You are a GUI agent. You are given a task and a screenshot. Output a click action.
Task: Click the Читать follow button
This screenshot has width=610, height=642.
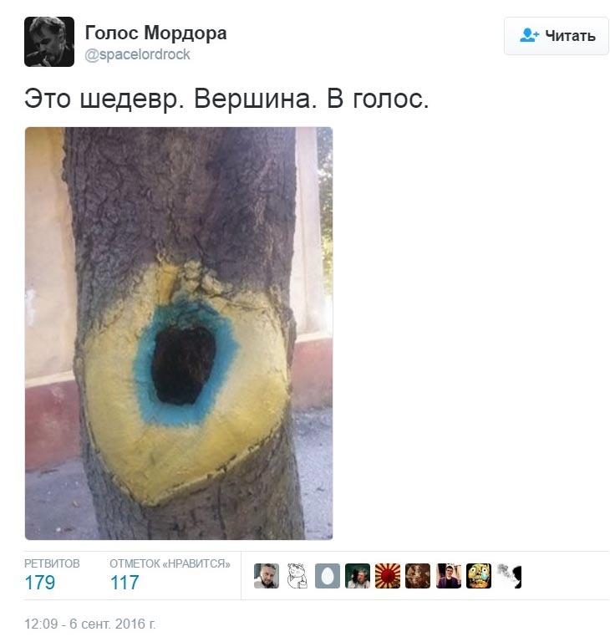pyautogui.click(x=557, y=36)
